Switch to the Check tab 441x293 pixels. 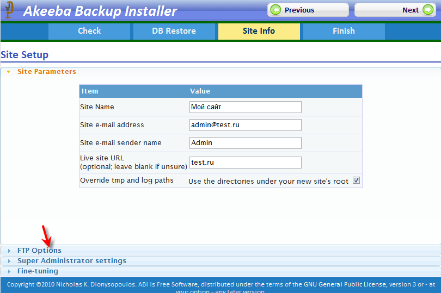click(89, 31)
